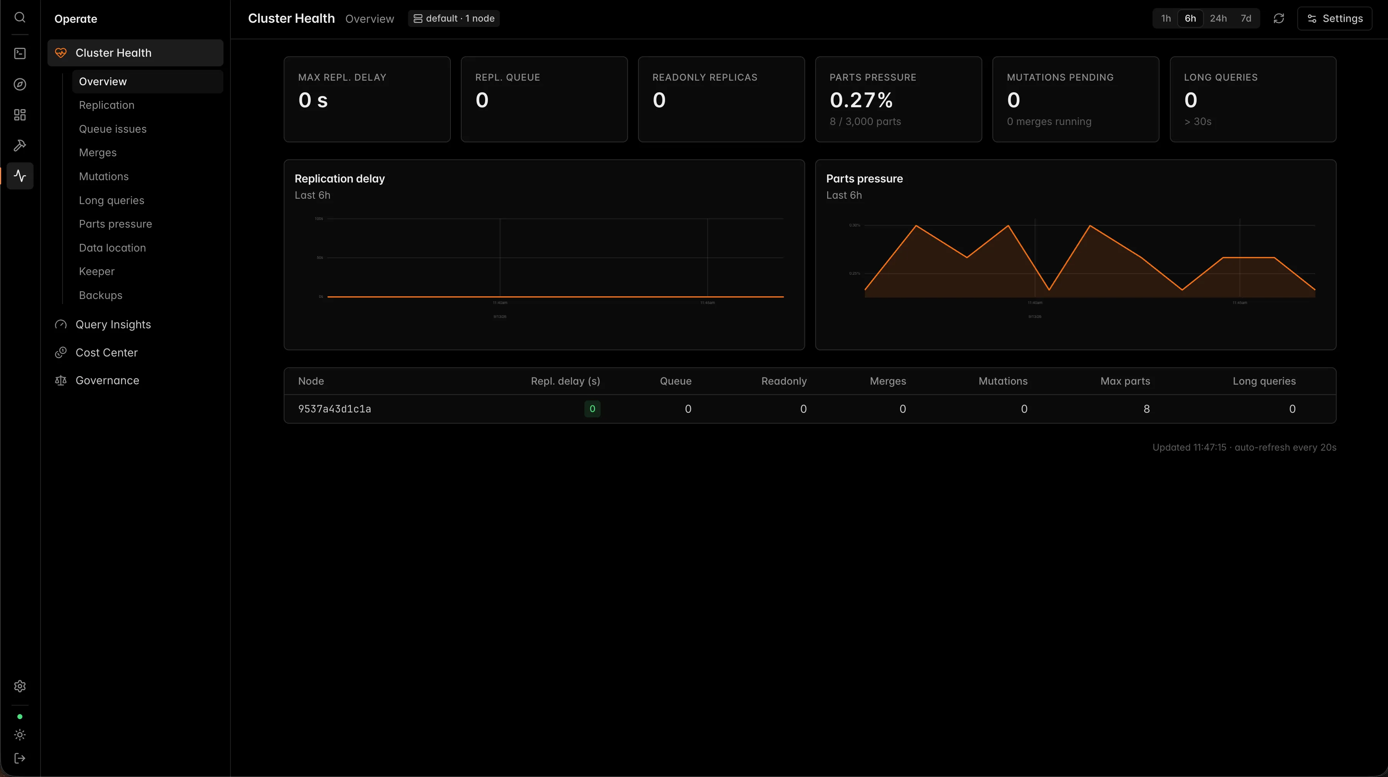Open the hammer build tools icon
Screen dimensions: 1388x777
(x=20, y=145)
